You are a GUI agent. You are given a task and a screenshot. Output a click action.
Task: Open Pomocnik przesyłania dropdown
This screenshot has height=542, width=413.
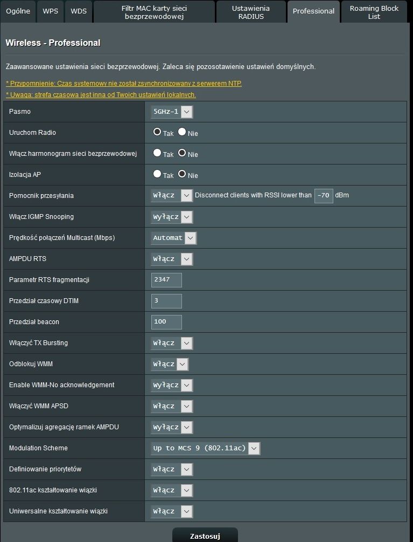click(x=172, y=196)
